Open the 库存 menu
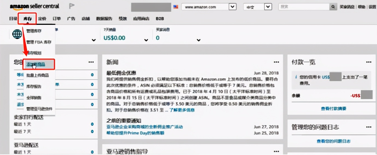 [x=27, y=19]
